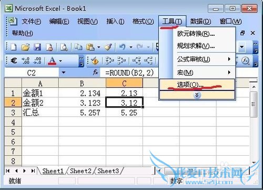The height and width of the screenshot is (190, 263).
Task: Click the Remove Precedent Arrows icon
Action: coord(122,61)
